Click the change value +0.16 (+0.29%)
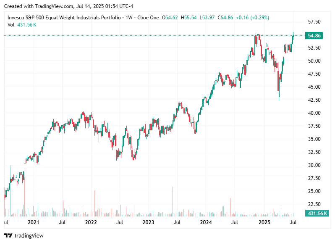 tap(253, 18)
